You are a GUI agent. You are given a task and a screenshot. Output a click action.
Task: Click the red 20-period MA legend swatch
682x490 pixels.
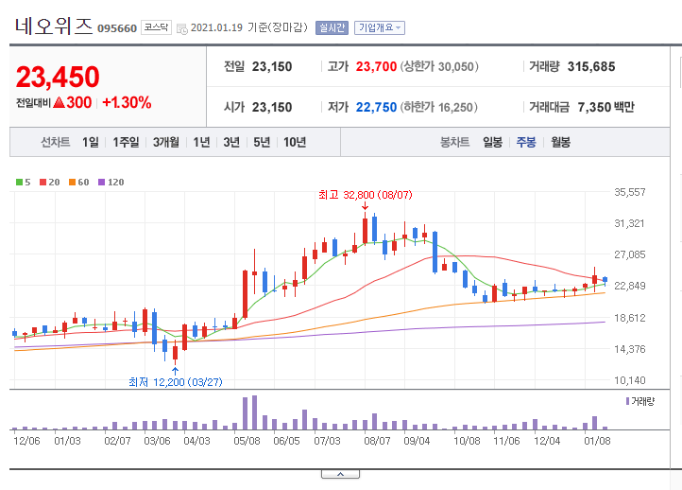pos(43,182)
